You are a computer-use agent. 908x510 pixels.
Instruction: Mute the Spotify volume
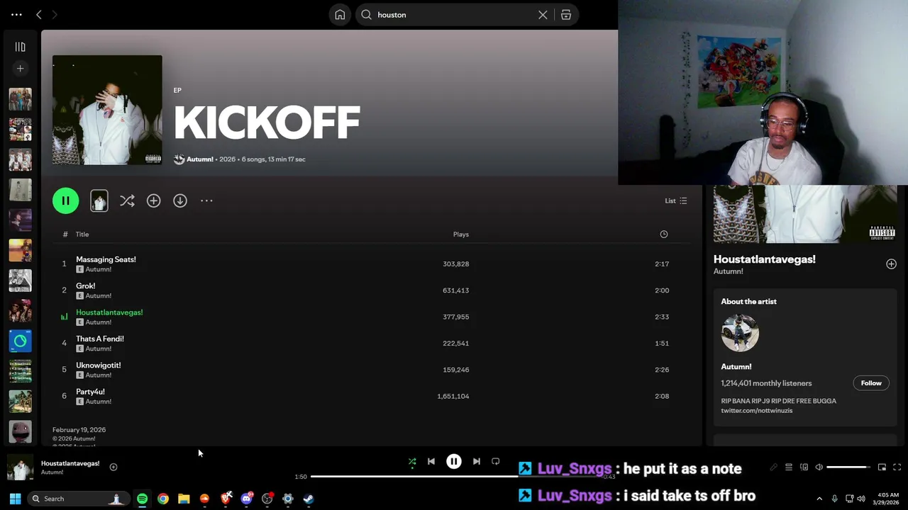tap(819, 467)
